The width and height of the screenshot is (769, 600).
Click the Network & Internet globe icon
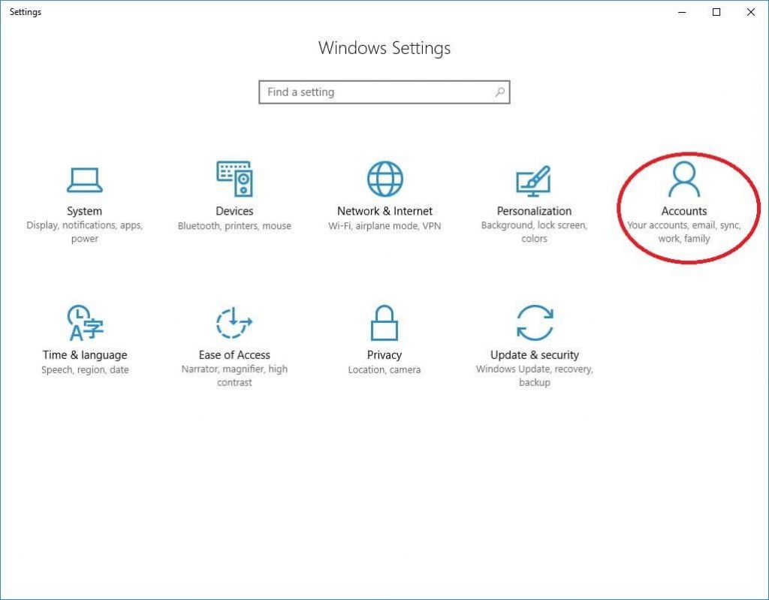[x=385, y=179]
